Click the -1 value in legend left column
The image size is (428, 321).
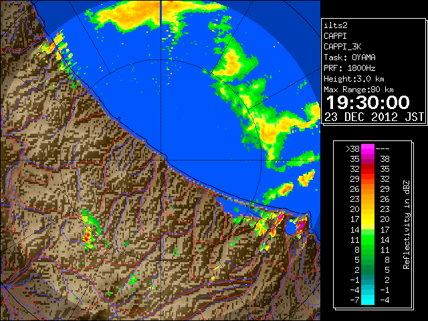click(354, 280)
